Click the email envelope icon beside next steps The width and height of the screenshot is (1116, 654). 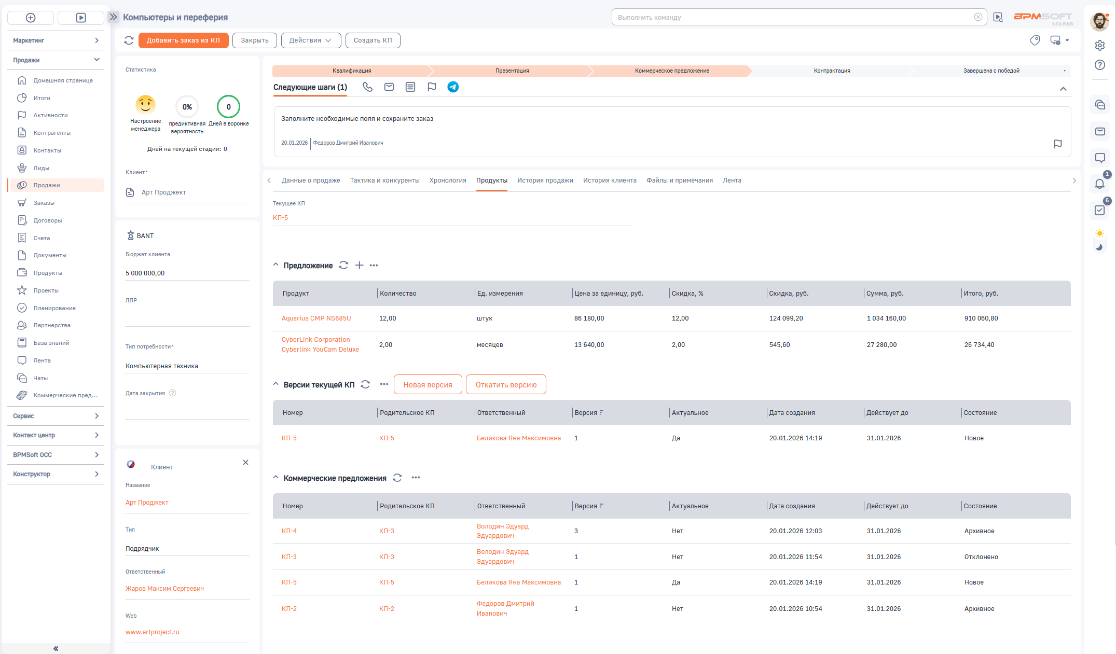pyautogui.click(x=389, y=87)
